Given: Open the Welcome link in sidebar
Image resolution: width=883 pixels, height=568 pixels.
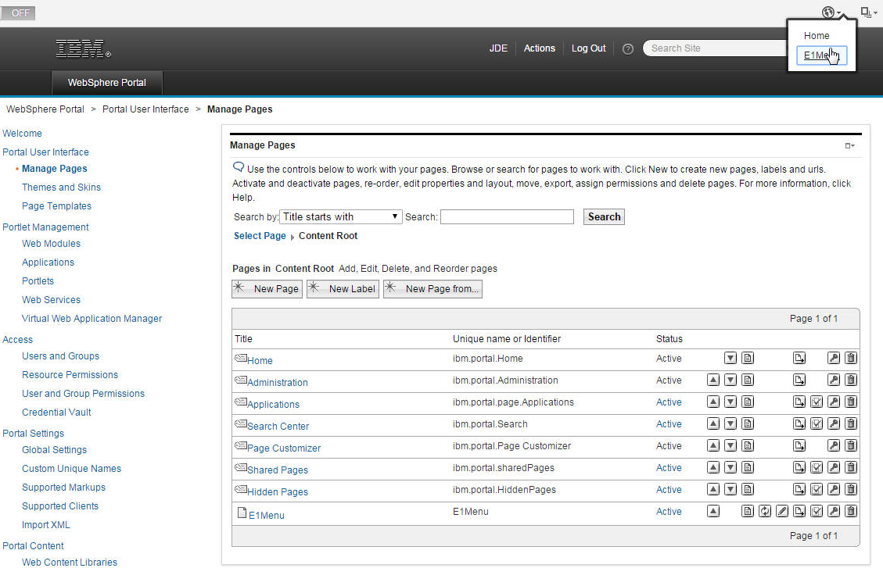Looking at the screenshot, I should [x=22, y=134].
